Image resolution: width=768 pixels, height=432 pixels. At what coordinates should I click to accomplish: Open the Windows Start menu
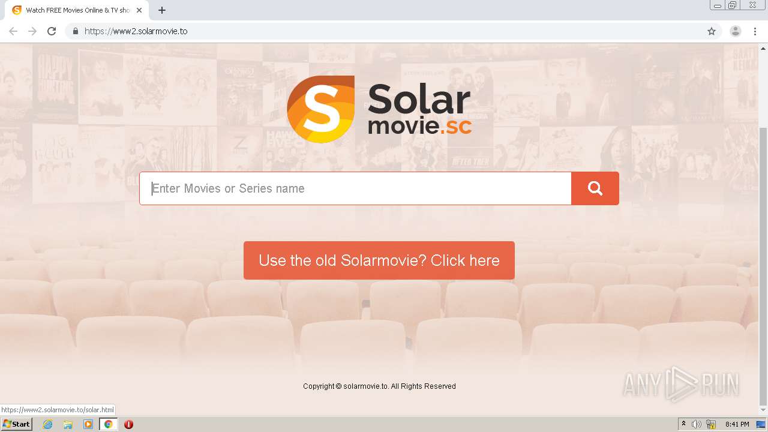[16, 424]
